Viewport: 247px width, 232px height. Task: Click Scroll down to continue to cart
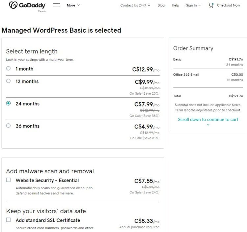pos(208,120)
